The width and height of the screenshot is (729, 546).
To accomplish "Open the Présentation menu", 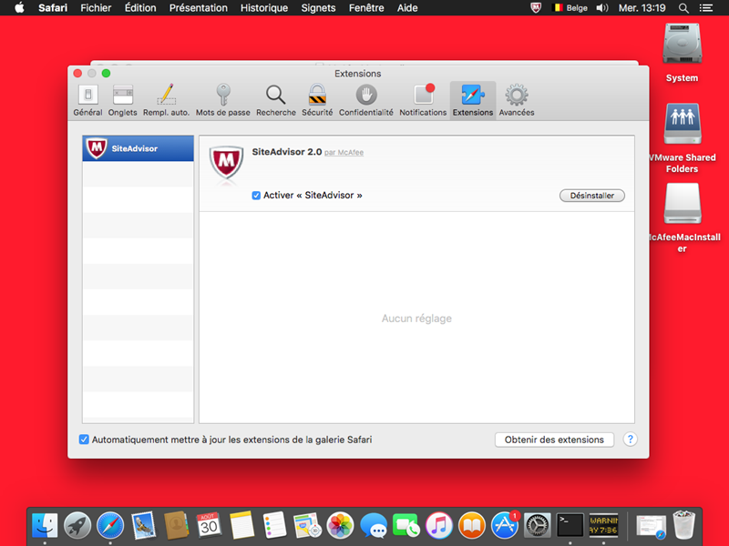I will point(199,8).
